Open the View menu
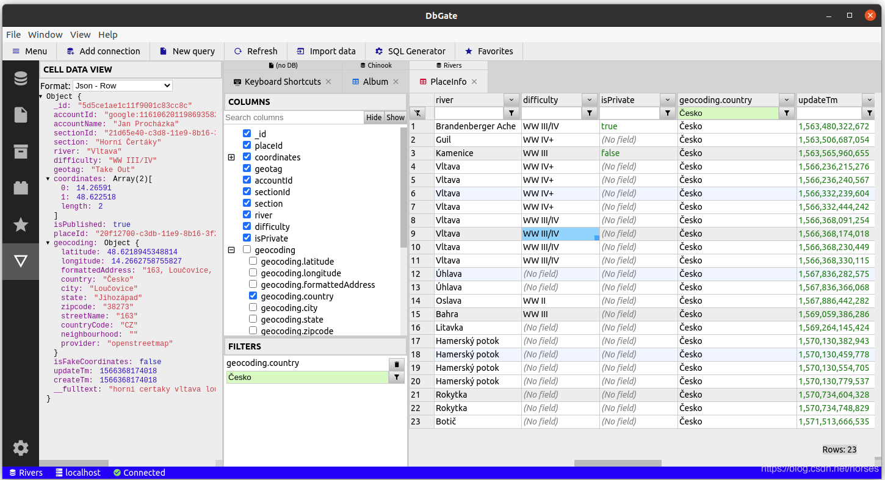This screenshot has height=480, width=885. coord(80,35)
